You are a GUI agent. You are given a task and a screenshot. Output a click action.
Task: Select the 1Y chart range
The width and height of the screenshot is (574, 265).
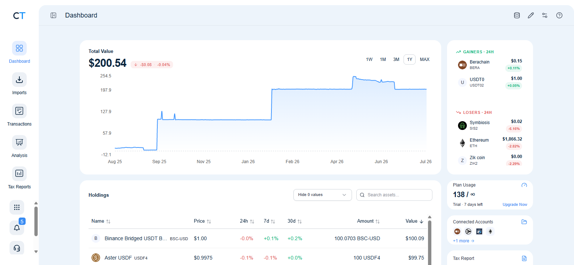click(x=410, y=59)
